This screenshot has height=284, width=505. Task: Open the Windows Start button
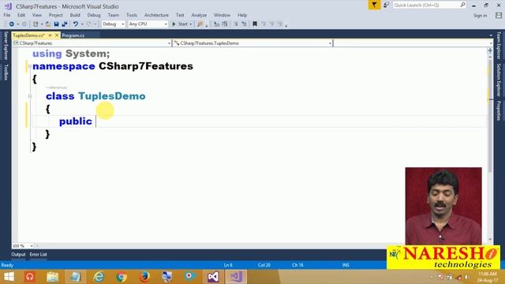coord(9,277)
